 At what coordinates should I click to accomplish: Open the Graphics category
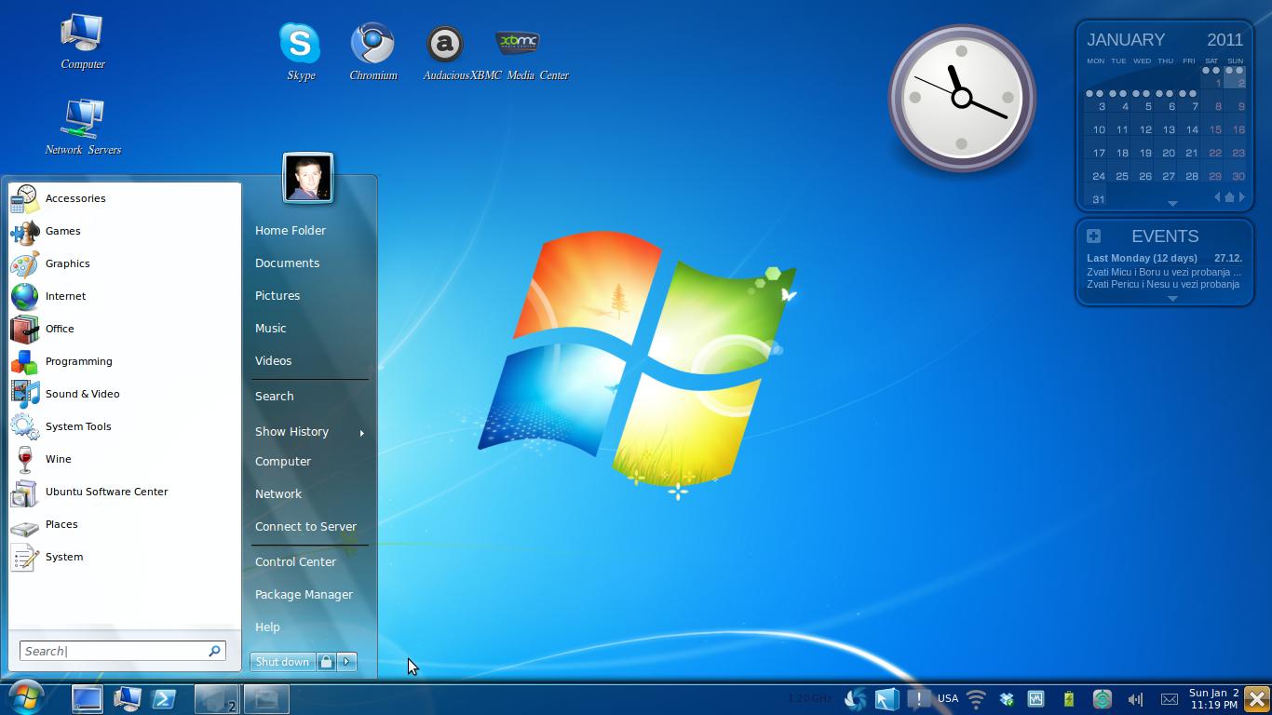click(x=124, y=263)
